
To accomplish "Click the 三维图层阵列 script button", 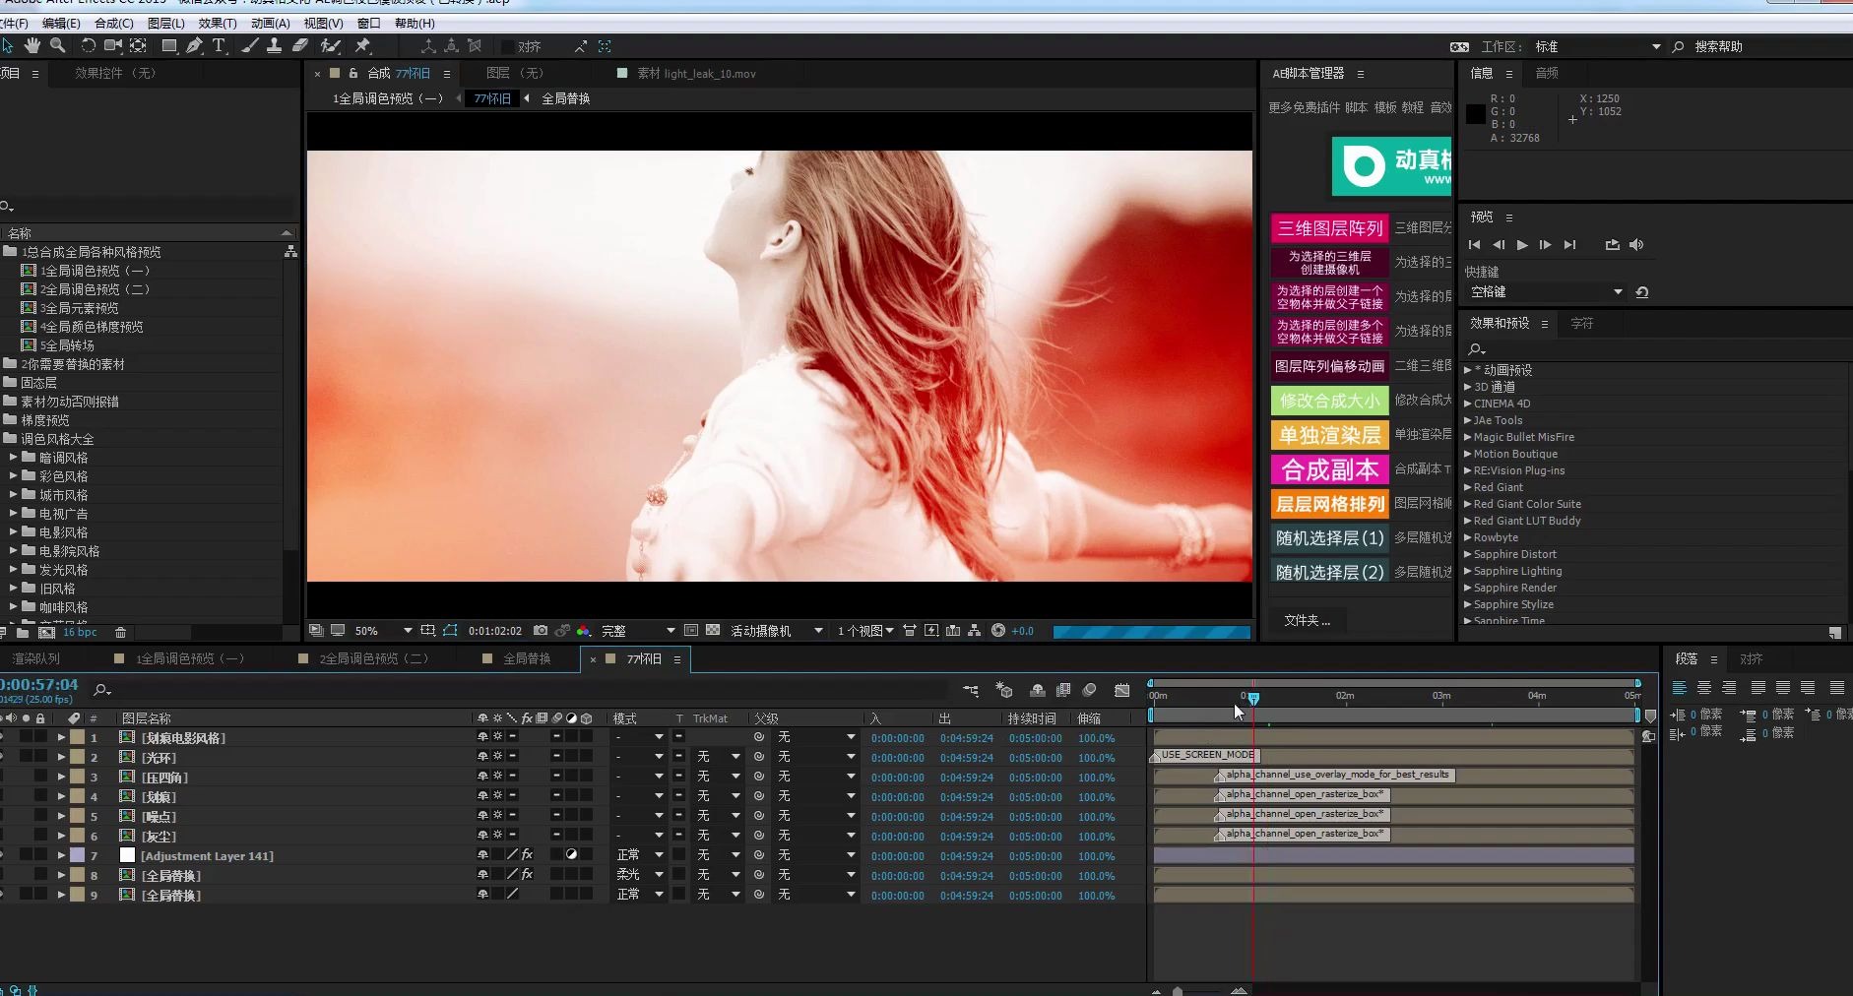I will pyautogui.click(x=1329, y=228).
